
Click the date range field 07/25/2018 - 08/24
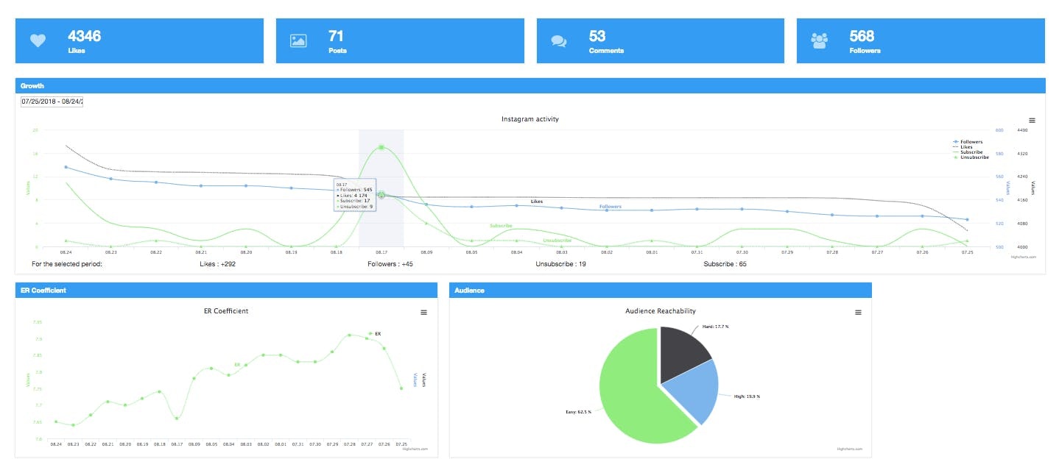(x=52, y=102)
